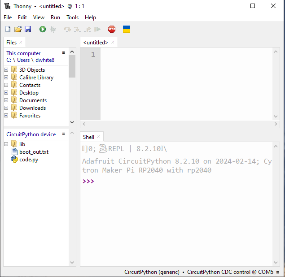
Task: Expand the Documents folder node
Action: pos(6,100)
